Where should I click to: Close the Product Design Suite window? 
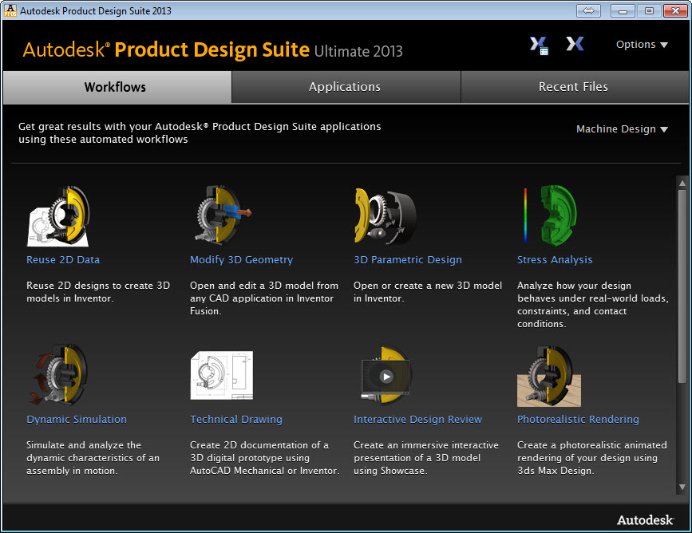coord(675,10)
